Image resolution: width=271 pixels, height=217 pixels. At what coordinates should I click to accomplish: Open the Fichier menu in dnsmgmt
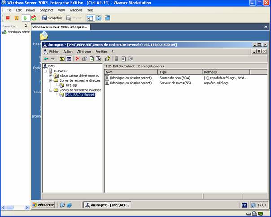[x=54, y=52]
